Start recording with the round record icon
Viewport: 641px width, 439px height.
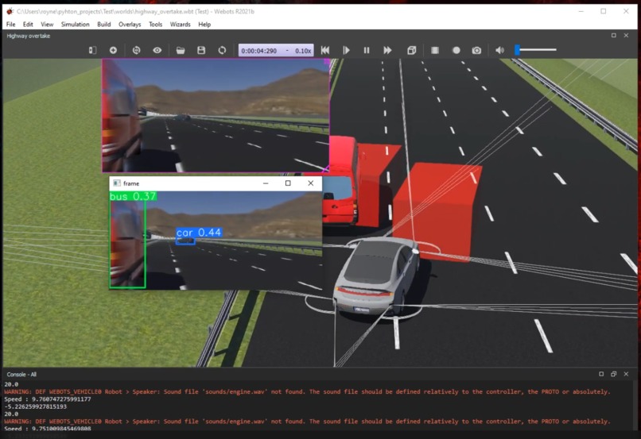(x=456, y=50)
